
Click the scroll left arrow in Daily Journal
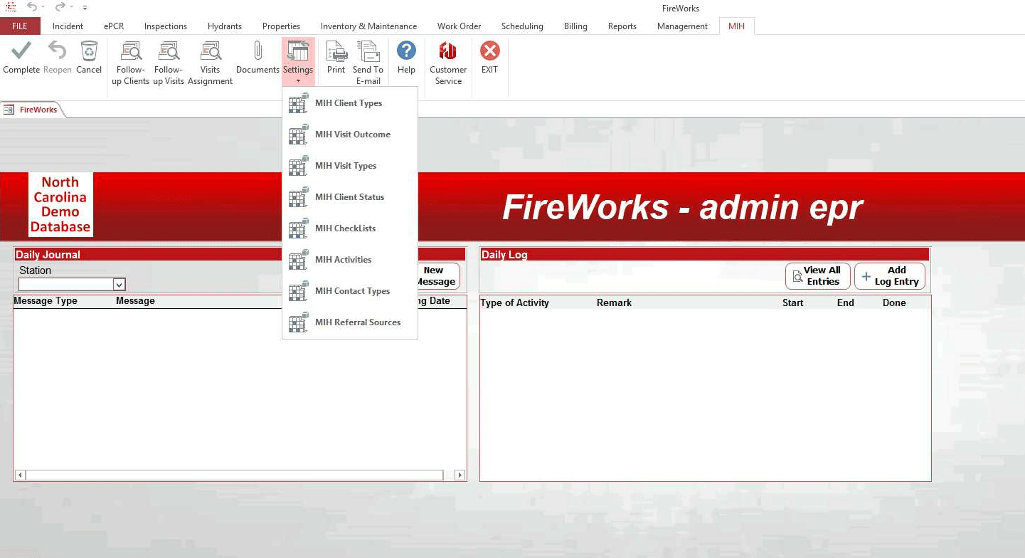20,475
